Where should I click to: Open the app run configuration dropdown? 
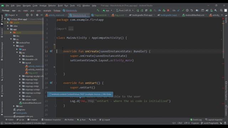tap(107, 10)
